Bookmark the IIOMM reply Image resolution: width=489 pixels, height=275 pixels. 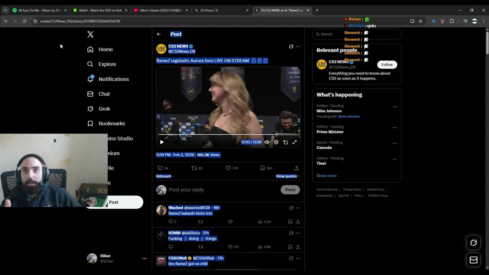click(290, 247)
